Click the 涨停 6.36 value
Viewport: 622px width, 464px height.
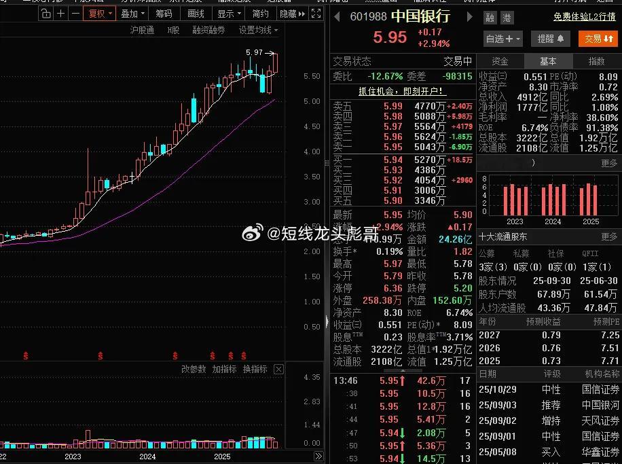coord(392,289)
